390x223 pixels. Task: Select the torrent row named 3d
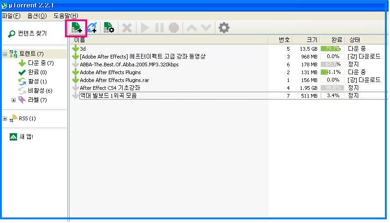[228, 48]
